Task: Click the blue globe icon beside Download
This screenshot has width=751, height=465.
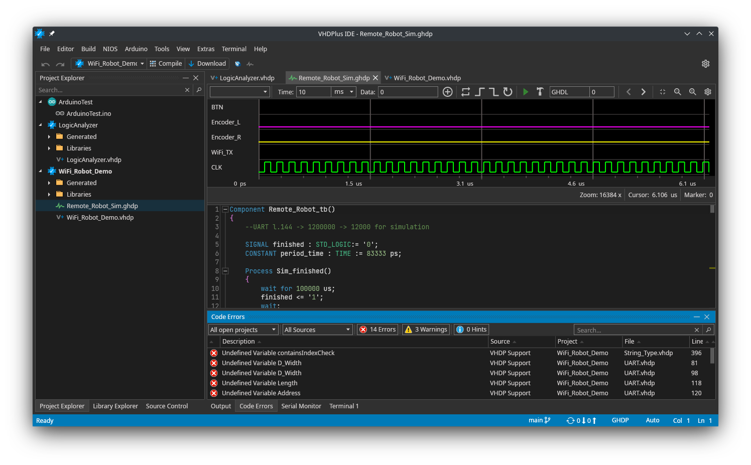Action: click(237, 64)
